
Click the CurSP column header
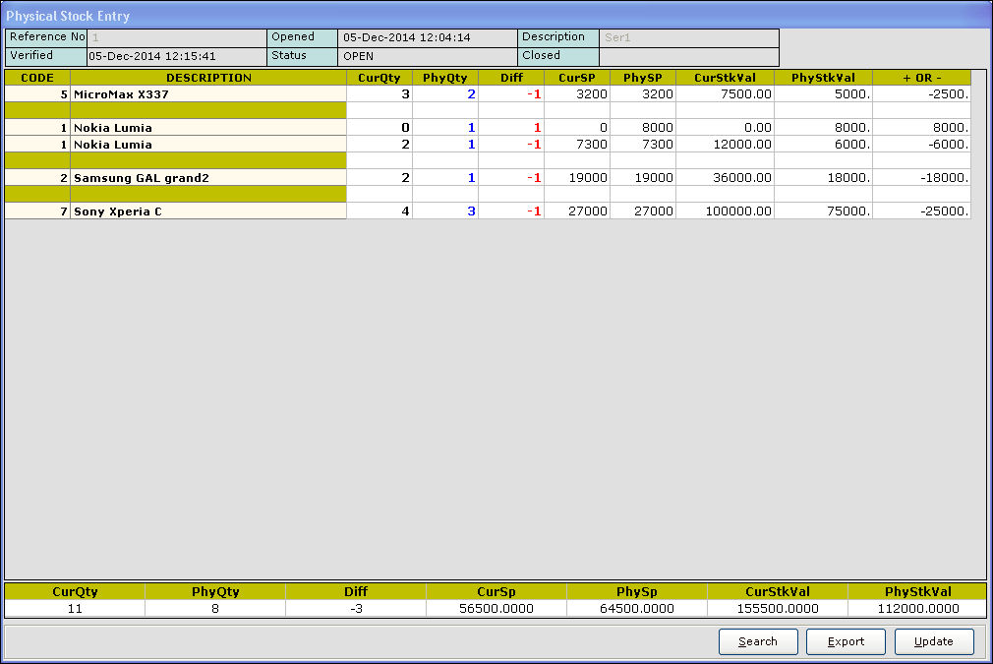(577, 78)
